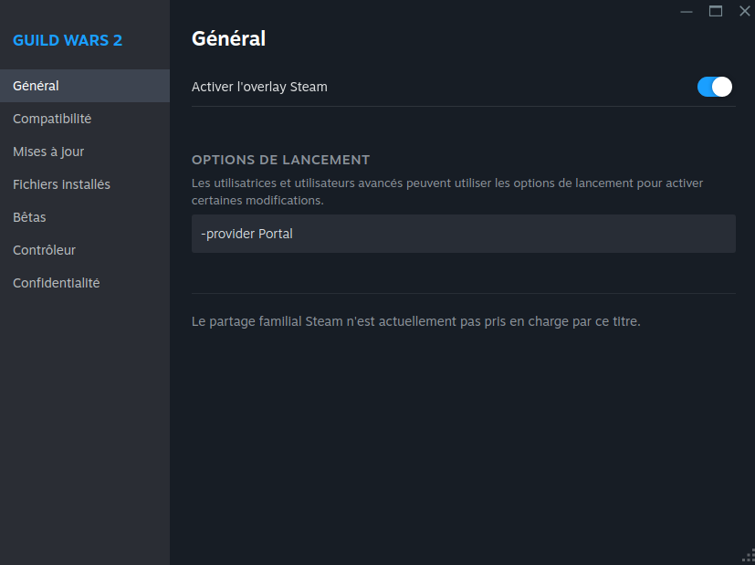Switch to the Bêtas tab
Viewport: 755px width, 565px height.
(85, 217)
